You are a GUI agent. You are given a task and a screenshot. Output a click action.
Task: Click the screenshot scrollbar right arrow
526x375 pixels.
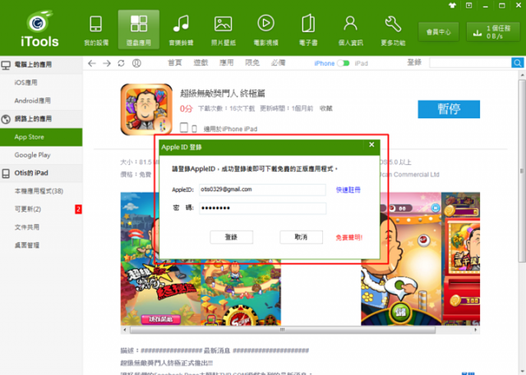pyautogui.click(x=475, y=330)
